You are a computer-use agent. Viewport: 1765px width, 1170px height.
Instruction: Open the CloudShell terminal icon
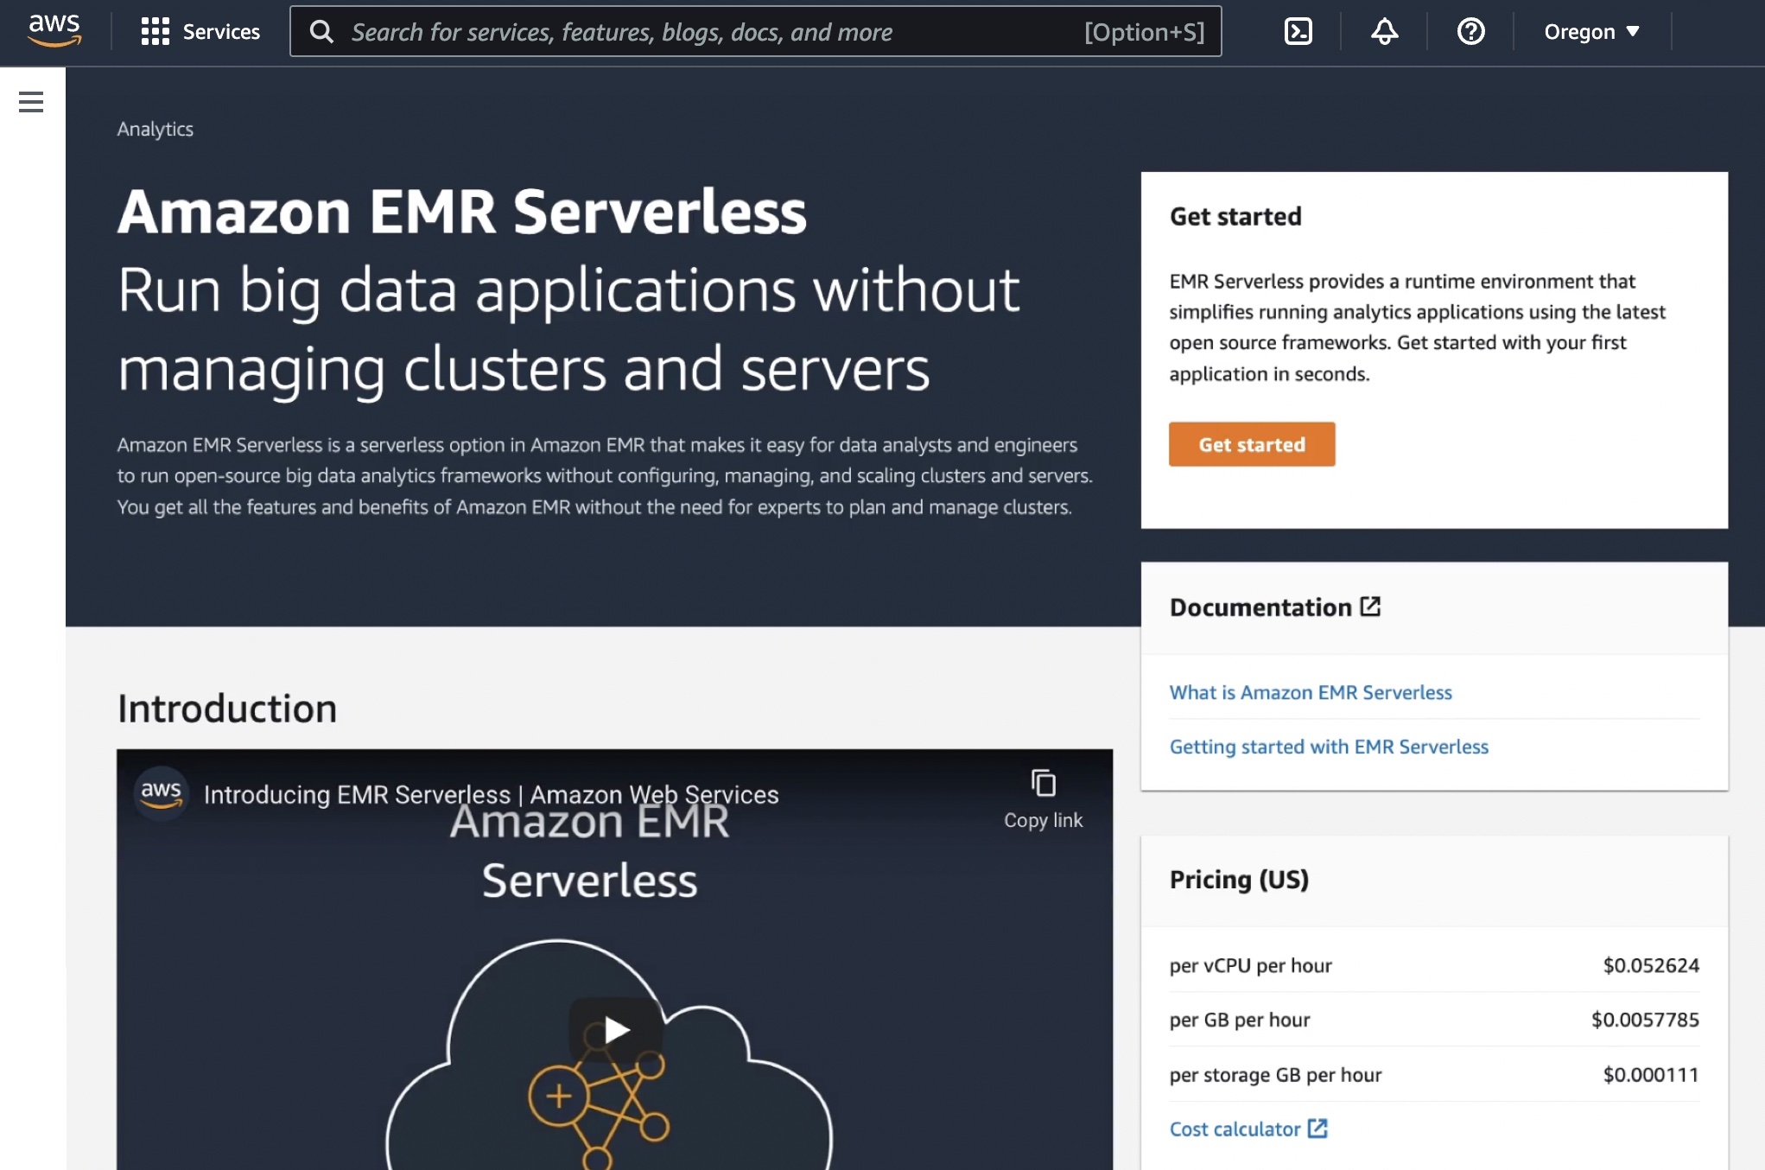[1298, 32]
